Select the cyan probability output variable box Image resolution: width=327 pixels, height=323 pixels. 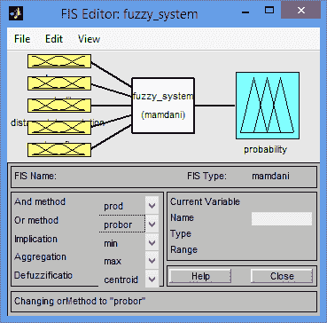pyautogui.click(x=268, y=106)
